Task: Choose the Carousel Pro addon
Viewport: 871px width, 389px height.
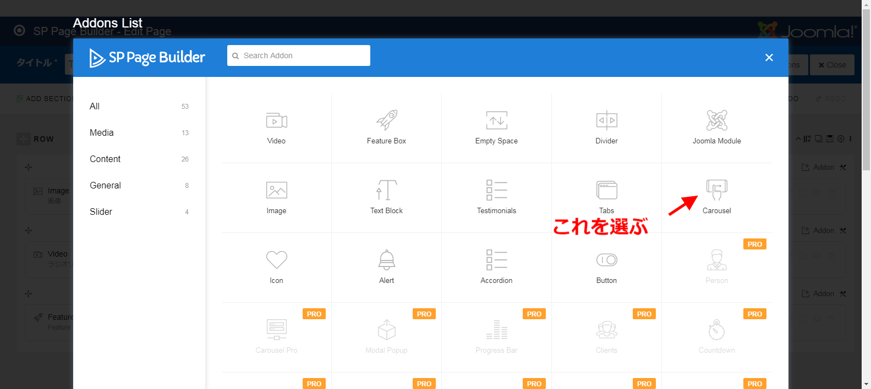Action: 276,337
